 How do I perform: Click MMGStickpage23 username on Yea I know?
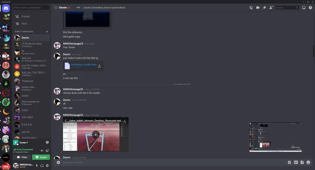73,44
